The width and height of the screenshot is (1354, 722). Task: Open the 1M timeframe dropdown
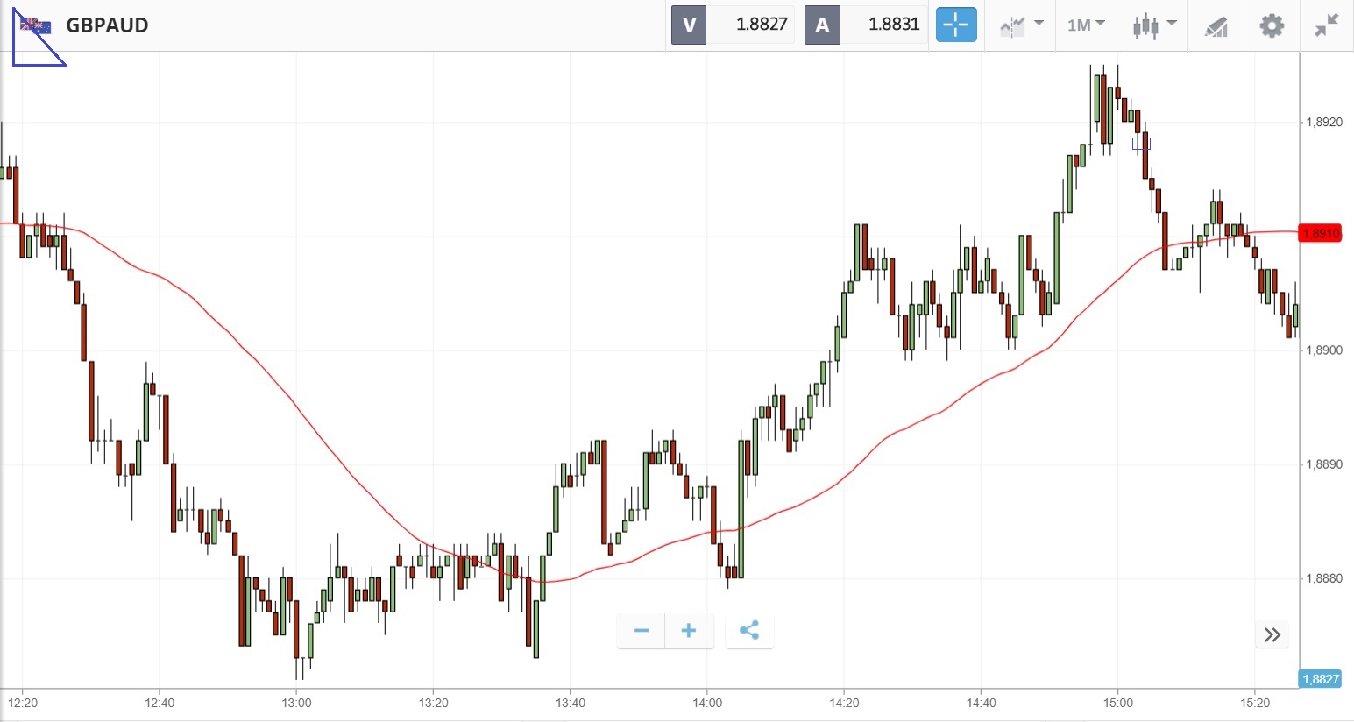point(1086,25)
